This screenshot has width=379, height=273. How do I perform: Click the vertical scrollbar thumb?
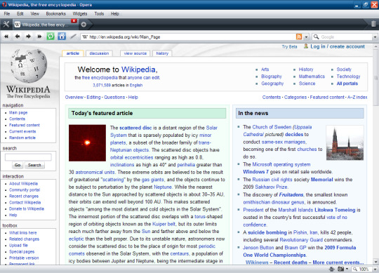click(x=375, y=78)
